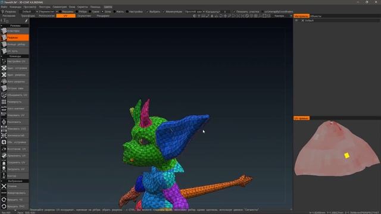Toggle uvUnwrapByCoordinates checkbox
The height and width of the screenshot is (214, 381).
pos(263,12)
